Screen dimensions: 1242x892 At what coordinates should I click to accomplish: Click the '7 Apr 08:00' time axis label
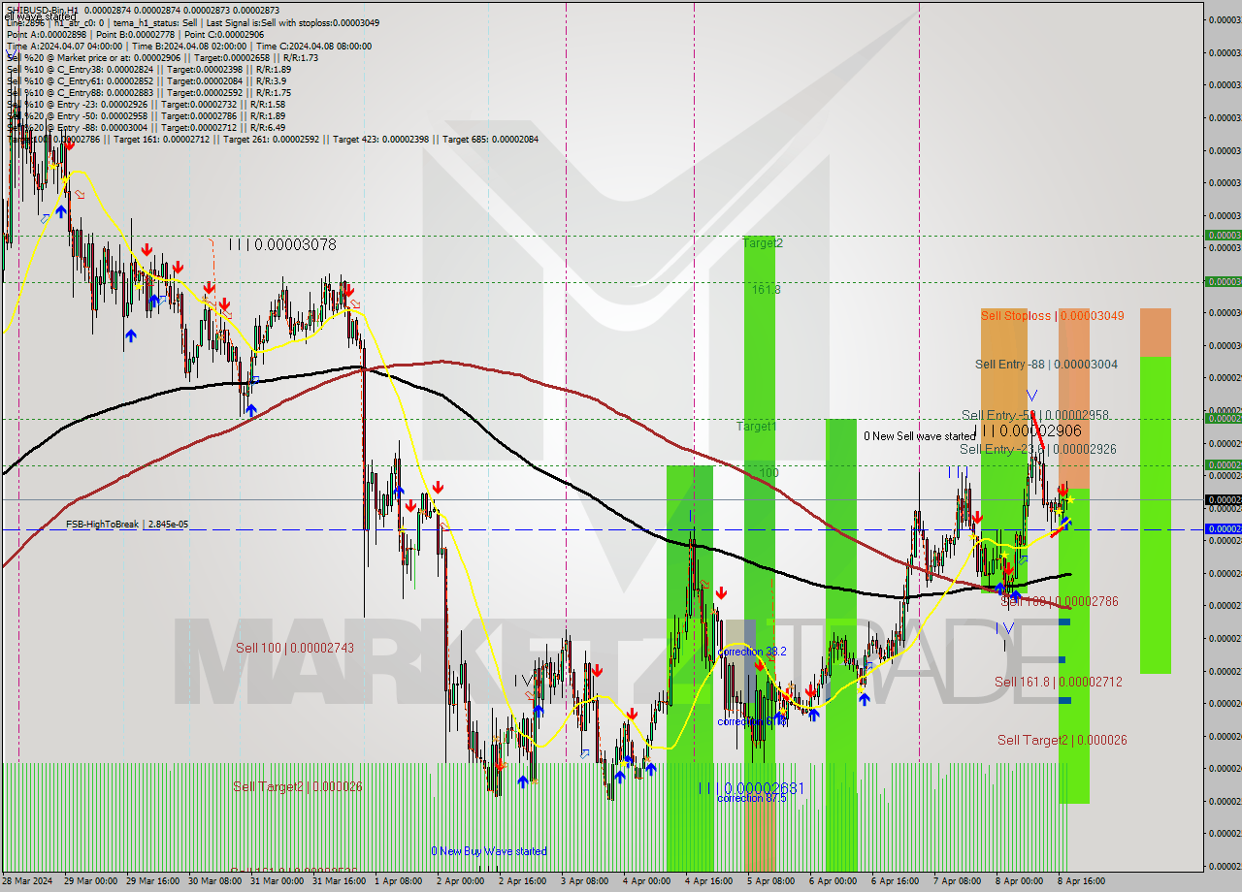957,881
